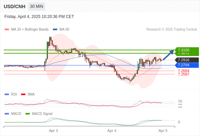
Task: Click the 'MACD' legend label
Action: click(x=16, y=114)
